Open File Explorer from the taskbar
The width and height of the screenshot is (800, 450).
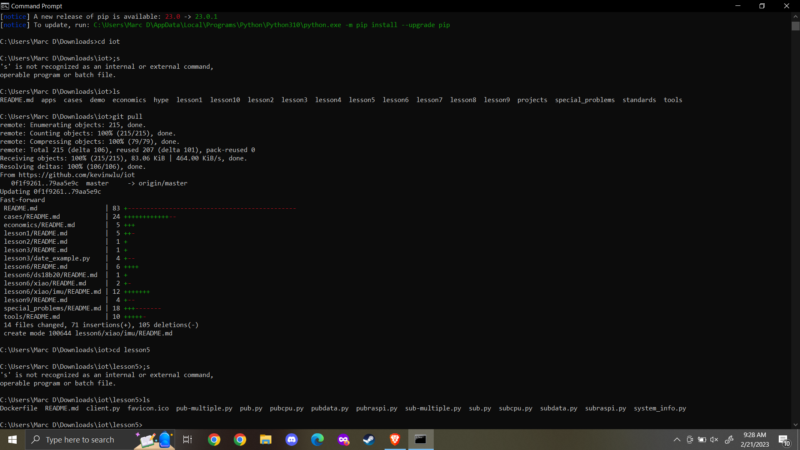[265, 440]
